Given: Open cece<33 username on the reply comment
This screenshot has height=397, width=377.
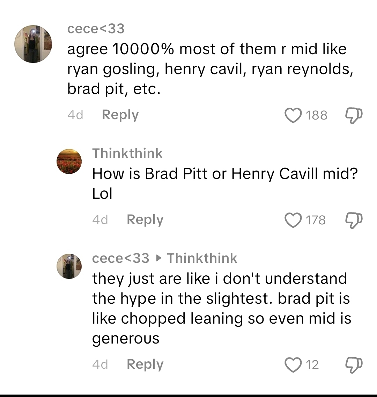Looking at the screenshot, I should tap(120, 259).
